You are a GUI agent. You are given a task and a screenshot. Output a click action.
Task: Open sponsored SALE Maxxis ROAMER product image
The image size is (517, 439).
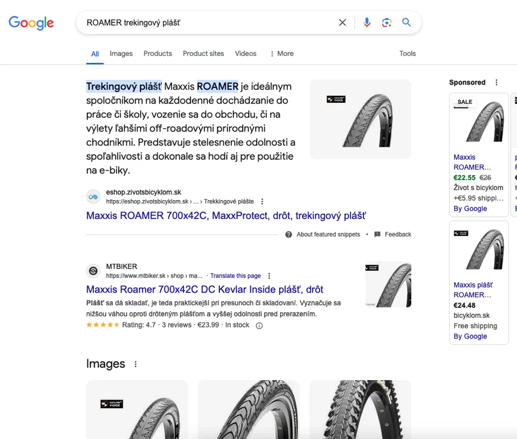[479, 121]
